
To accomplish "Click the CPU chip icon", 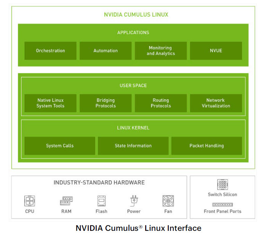I will pyautogui.click(x=29, y=201).
